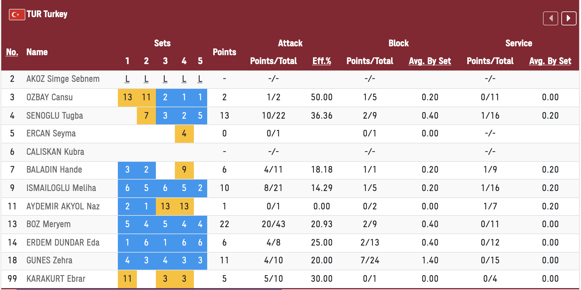The image size is (581, 290).
Task: Click the Name column header
Action: tap(37, 52)
